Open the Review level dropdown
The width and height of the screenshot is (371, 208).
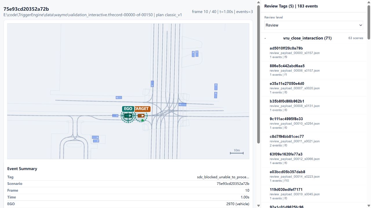(x=314, y=25)
